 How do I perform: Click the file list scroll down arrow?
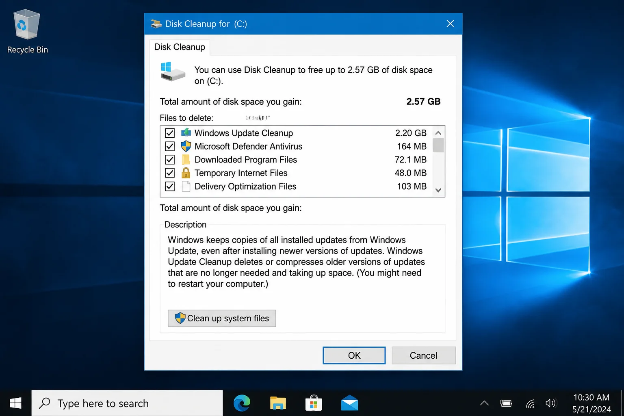[438, 190]
